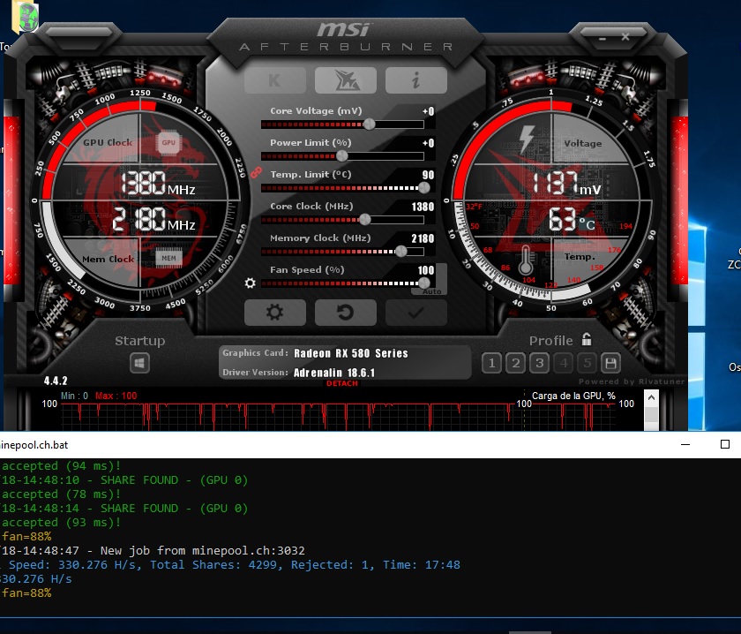
Task: Click the OC Scanner jet icon
Action: (346, 80)
